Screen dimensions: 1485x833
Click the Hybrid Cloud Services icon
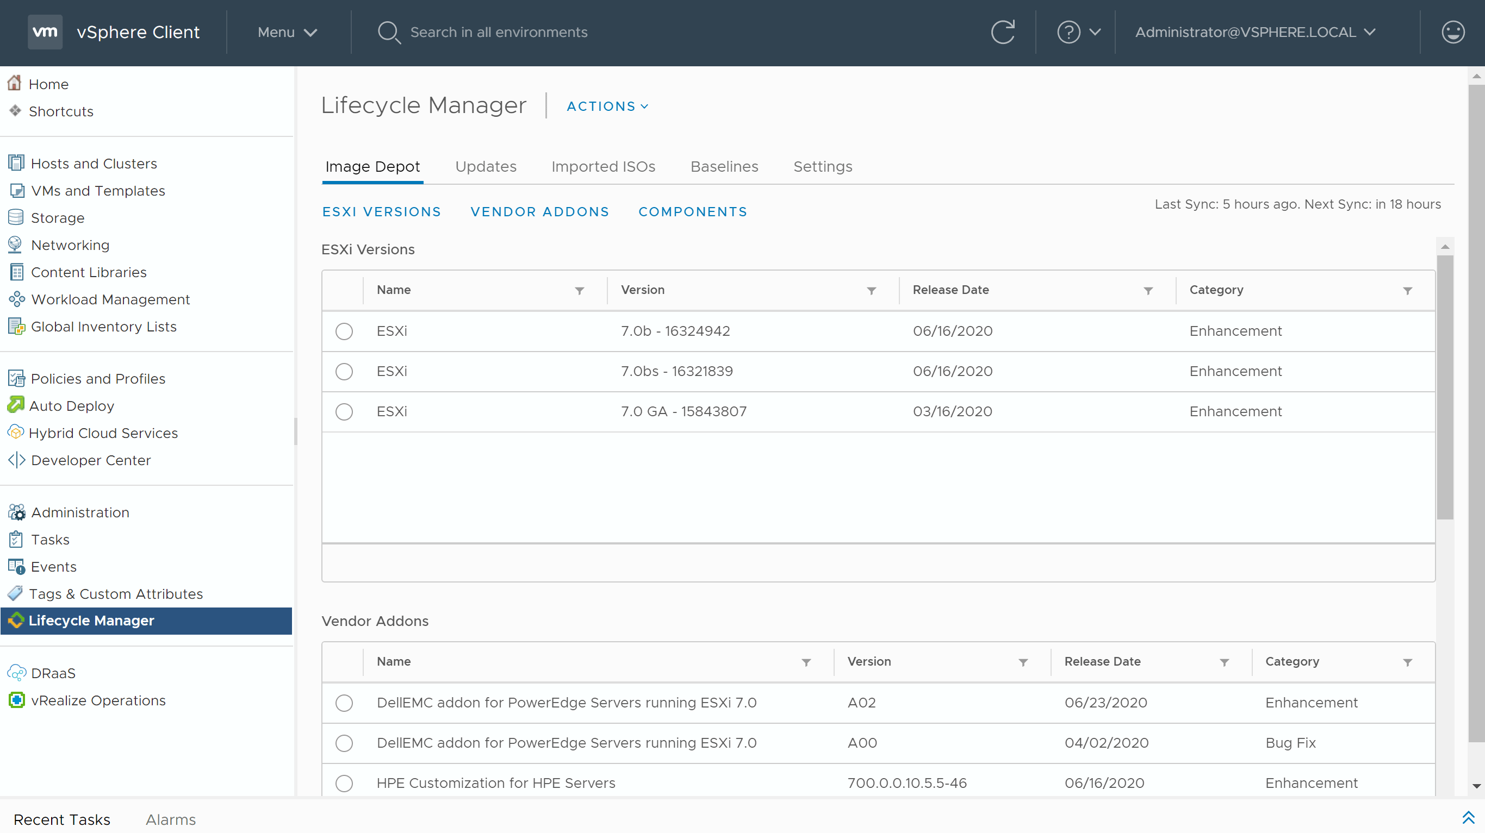coord(15,433)
